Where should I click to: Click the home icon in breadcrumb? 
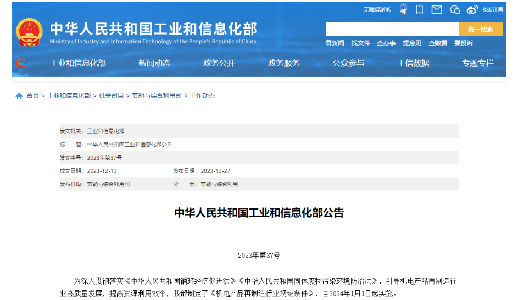pyautogui.click(x=19, y=96)
